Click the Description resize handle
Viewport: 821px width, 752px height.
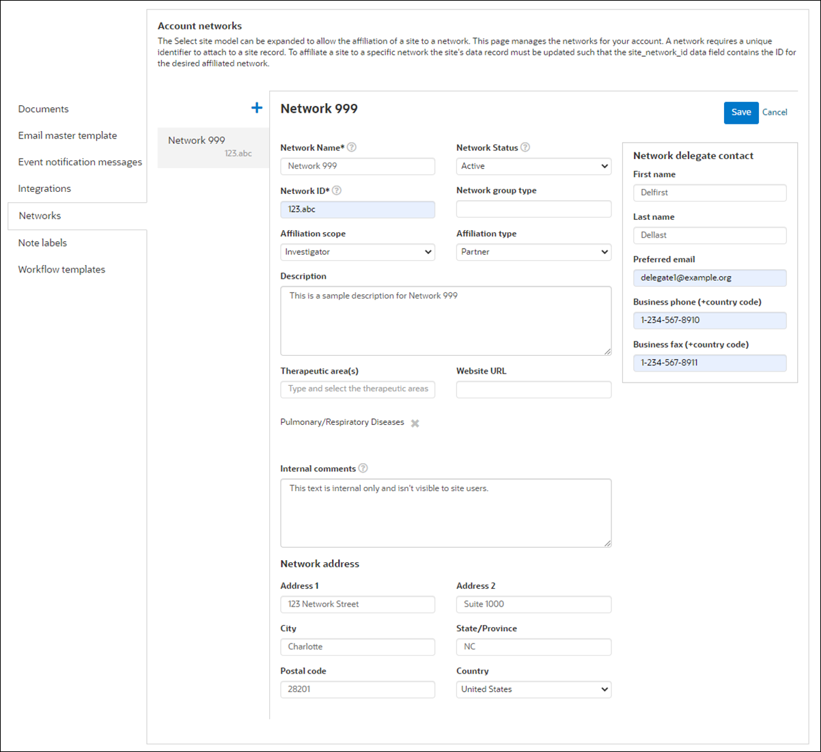[607, 351]
